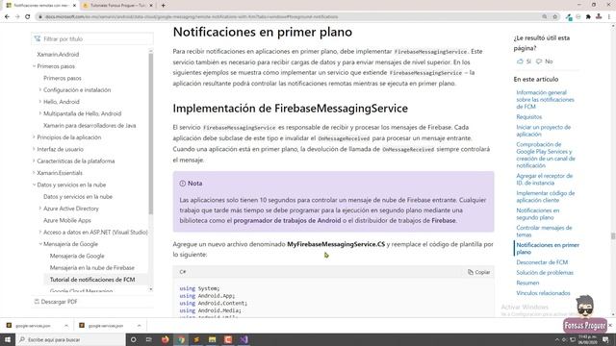This screenshot has height=346, width=616.
Task: Open File Explorer from the taskbar
Action: tap(212, 339)
